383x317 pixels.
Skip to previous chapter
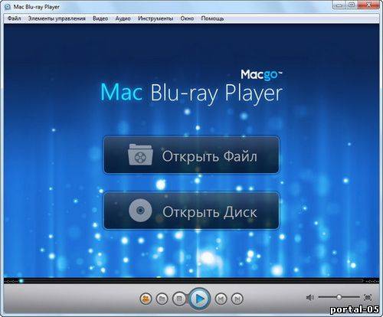[x=221, y=299]
